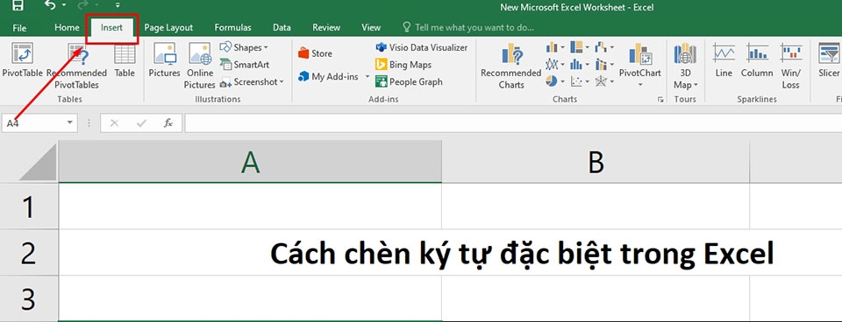842x322 pixels.
Task: Insert a Statistic (histogram) chart
Action: 580,65
